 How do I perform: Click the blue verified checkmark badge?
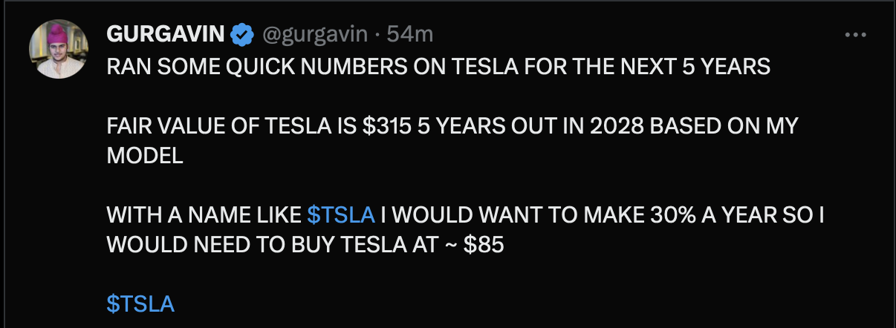point(241,34)
